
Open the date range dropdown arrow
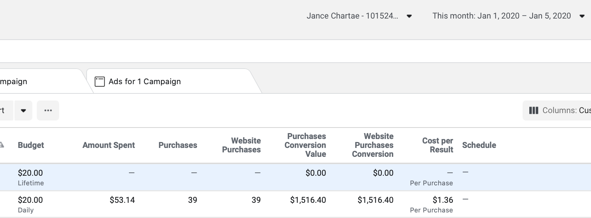tap(582, 16)
